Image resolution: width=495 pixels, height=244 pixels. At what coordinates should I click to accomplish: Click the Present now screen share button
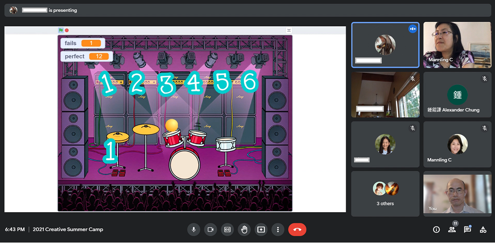[261, 230]
